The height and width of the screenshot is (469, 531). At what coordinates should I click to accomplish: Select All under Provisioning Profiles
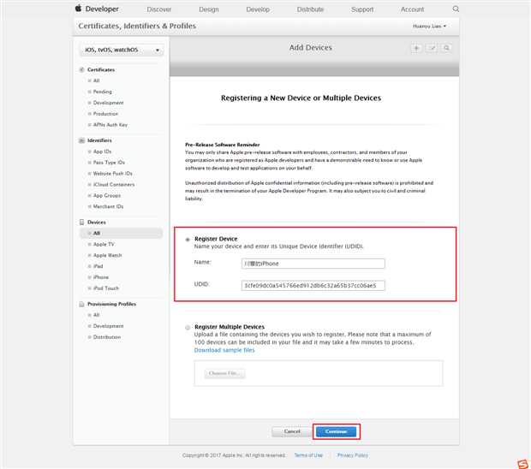[96, 315]
